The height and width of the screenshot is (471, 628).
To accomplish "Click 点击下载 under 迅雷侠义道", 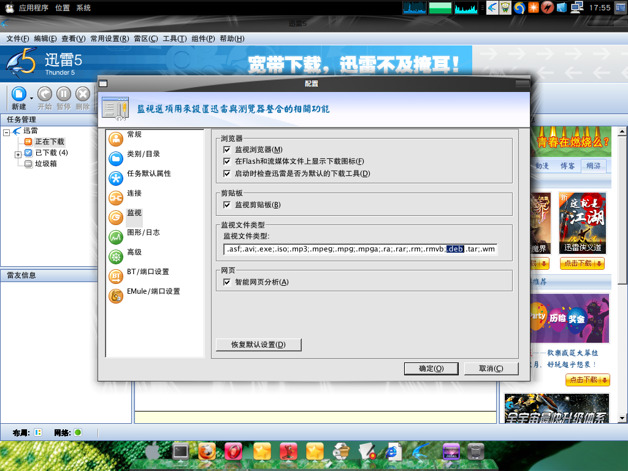I will 582,264.
